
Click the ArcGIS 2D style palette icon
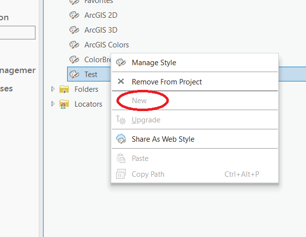pos(74,15)
